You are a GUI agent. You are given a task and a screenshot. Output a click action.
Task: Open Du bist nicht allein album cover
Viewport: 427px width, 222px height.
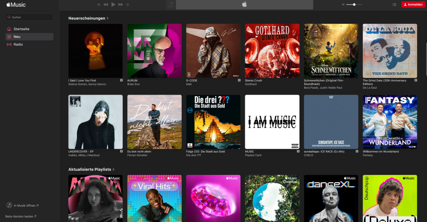[155, 122]
